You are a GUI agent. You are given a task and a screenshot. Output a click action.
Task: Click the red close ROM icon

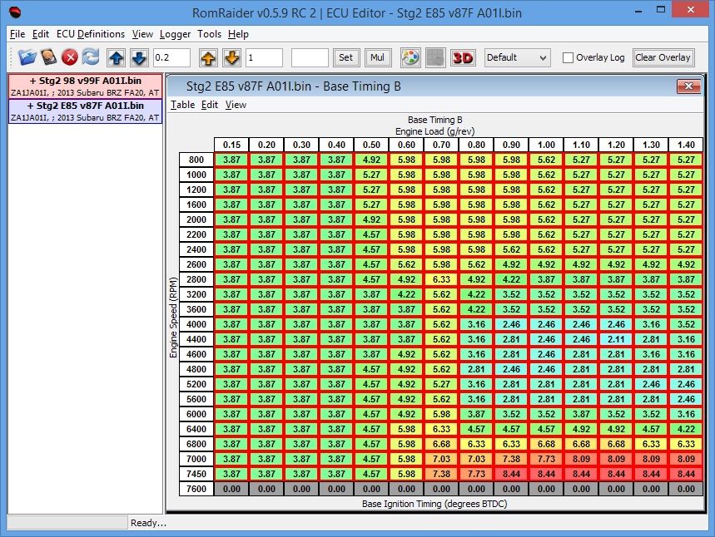70,57
